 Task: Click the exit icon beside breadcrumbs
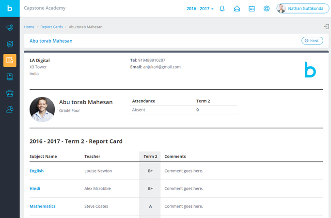(x=327, y=27)
